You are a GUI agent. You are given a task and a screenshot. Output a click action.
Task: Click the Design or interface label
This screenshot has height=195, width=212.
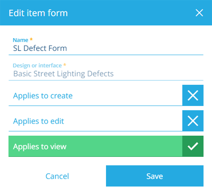(37, 66)
